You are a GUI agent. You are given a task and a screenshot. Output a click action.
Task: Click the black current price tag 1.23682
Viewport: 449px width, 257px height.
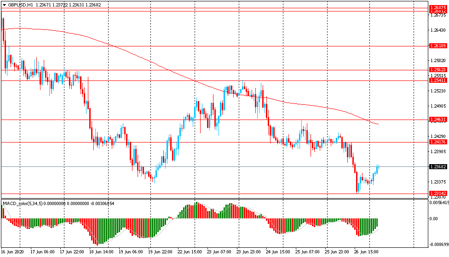[438, 166]
